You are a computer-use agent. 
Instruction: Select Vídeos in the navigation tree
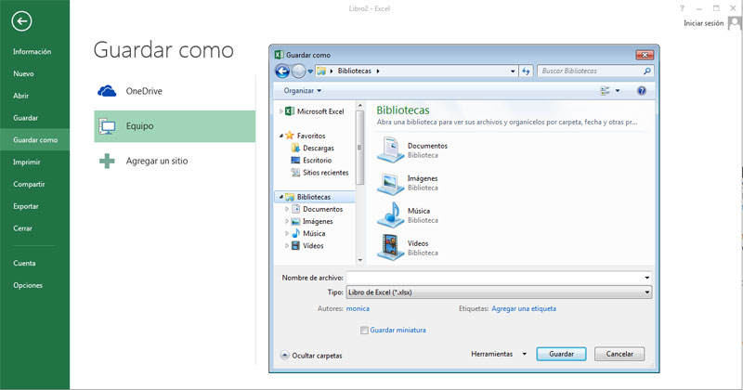[313, 246]
